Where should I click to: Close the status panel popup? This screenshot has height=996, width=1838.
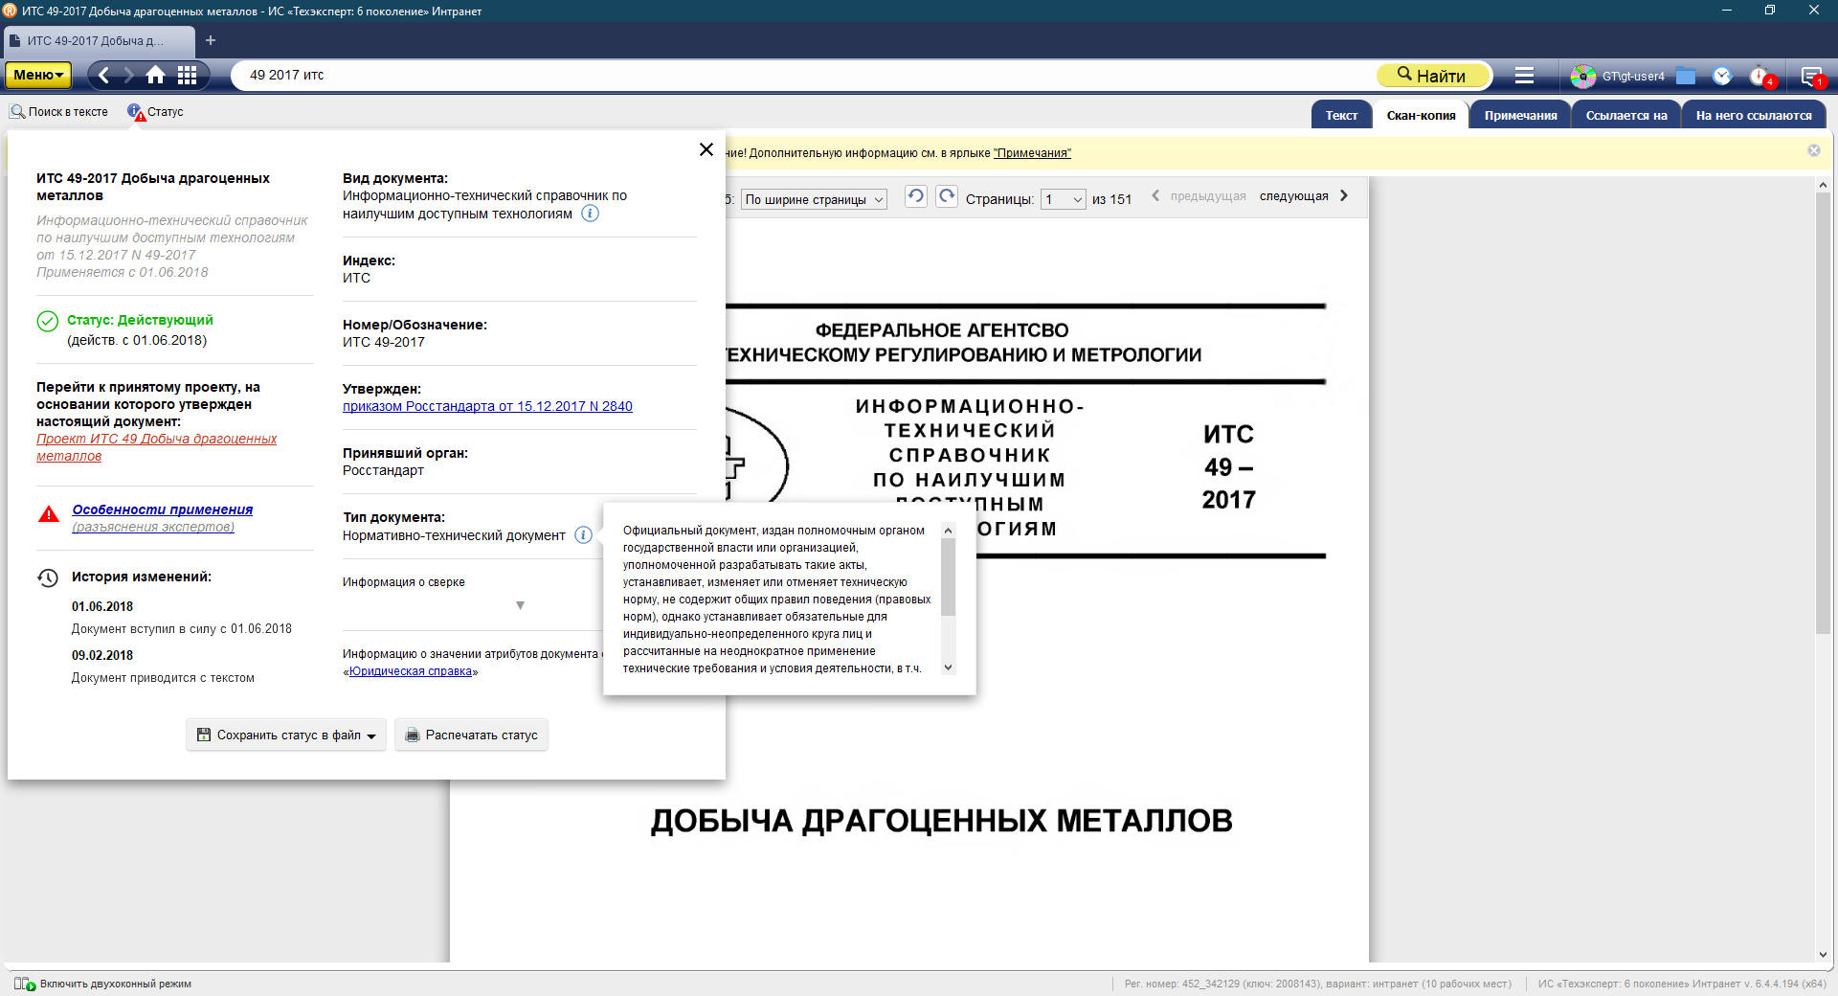pyautogui.click(x=706, y=149)
